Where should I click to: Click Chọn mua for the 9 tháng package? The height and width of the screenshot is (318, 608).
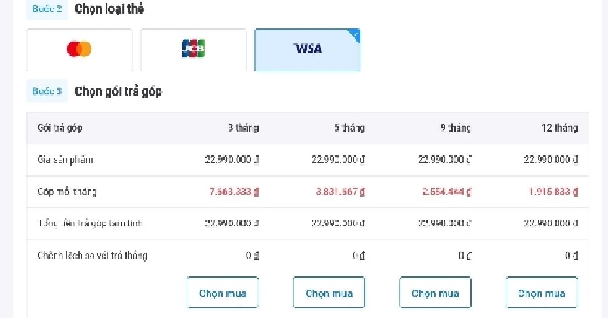point(435,293)
